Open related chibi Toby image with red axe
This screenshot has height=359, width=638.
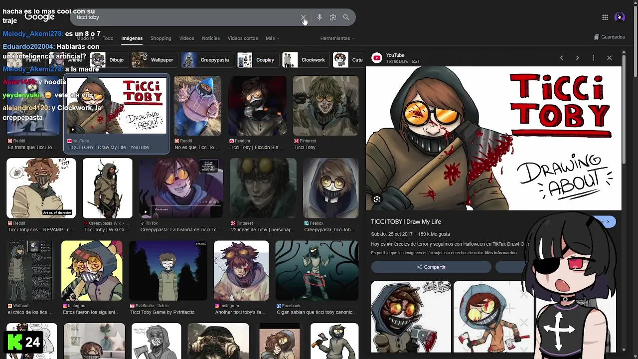point(493,317)
